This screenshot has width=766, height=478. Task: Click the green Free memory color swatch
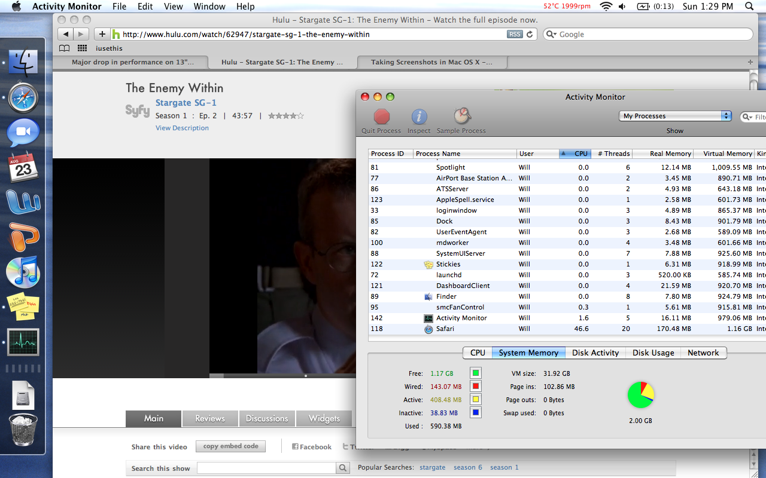pyautogui.click(x=475, y=373)
